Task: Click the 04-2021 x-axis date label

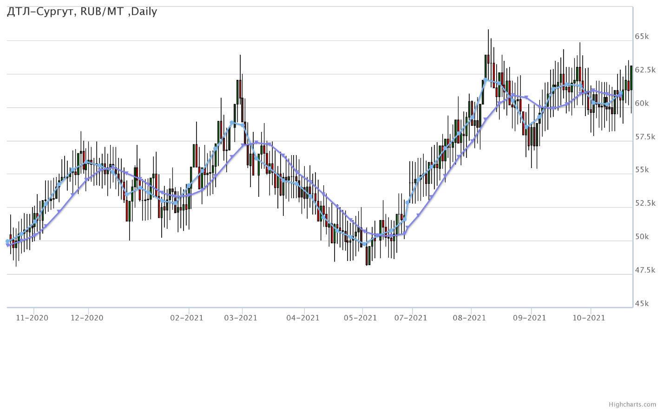Action: pyautogui.click(x=303, y=318)
